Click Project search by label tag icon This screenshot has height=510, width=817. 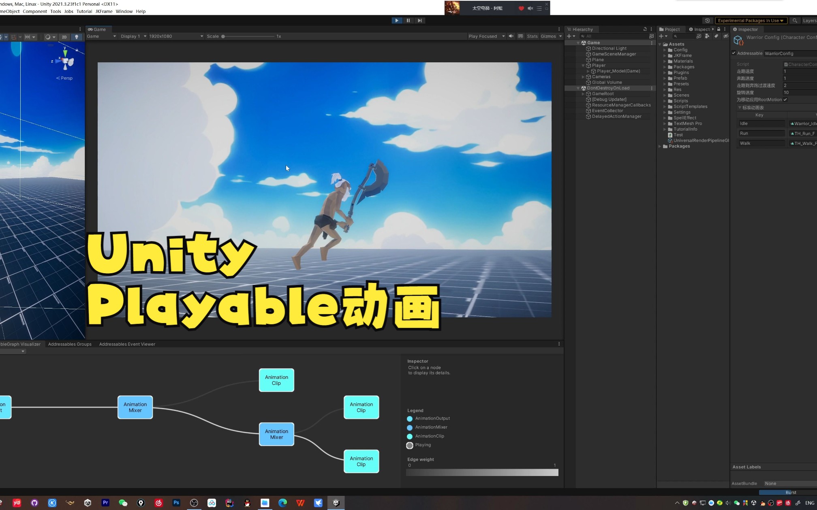click(x=716, y=36)
